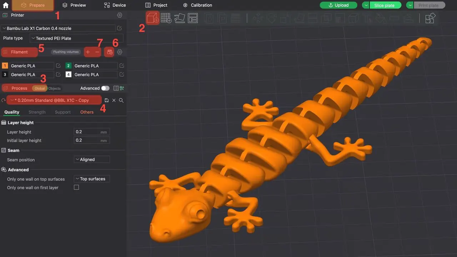The width and height of the screenshot is (457, 257).
Task: Edit filament 3 preset icon
Action: (x=58, y=74)
